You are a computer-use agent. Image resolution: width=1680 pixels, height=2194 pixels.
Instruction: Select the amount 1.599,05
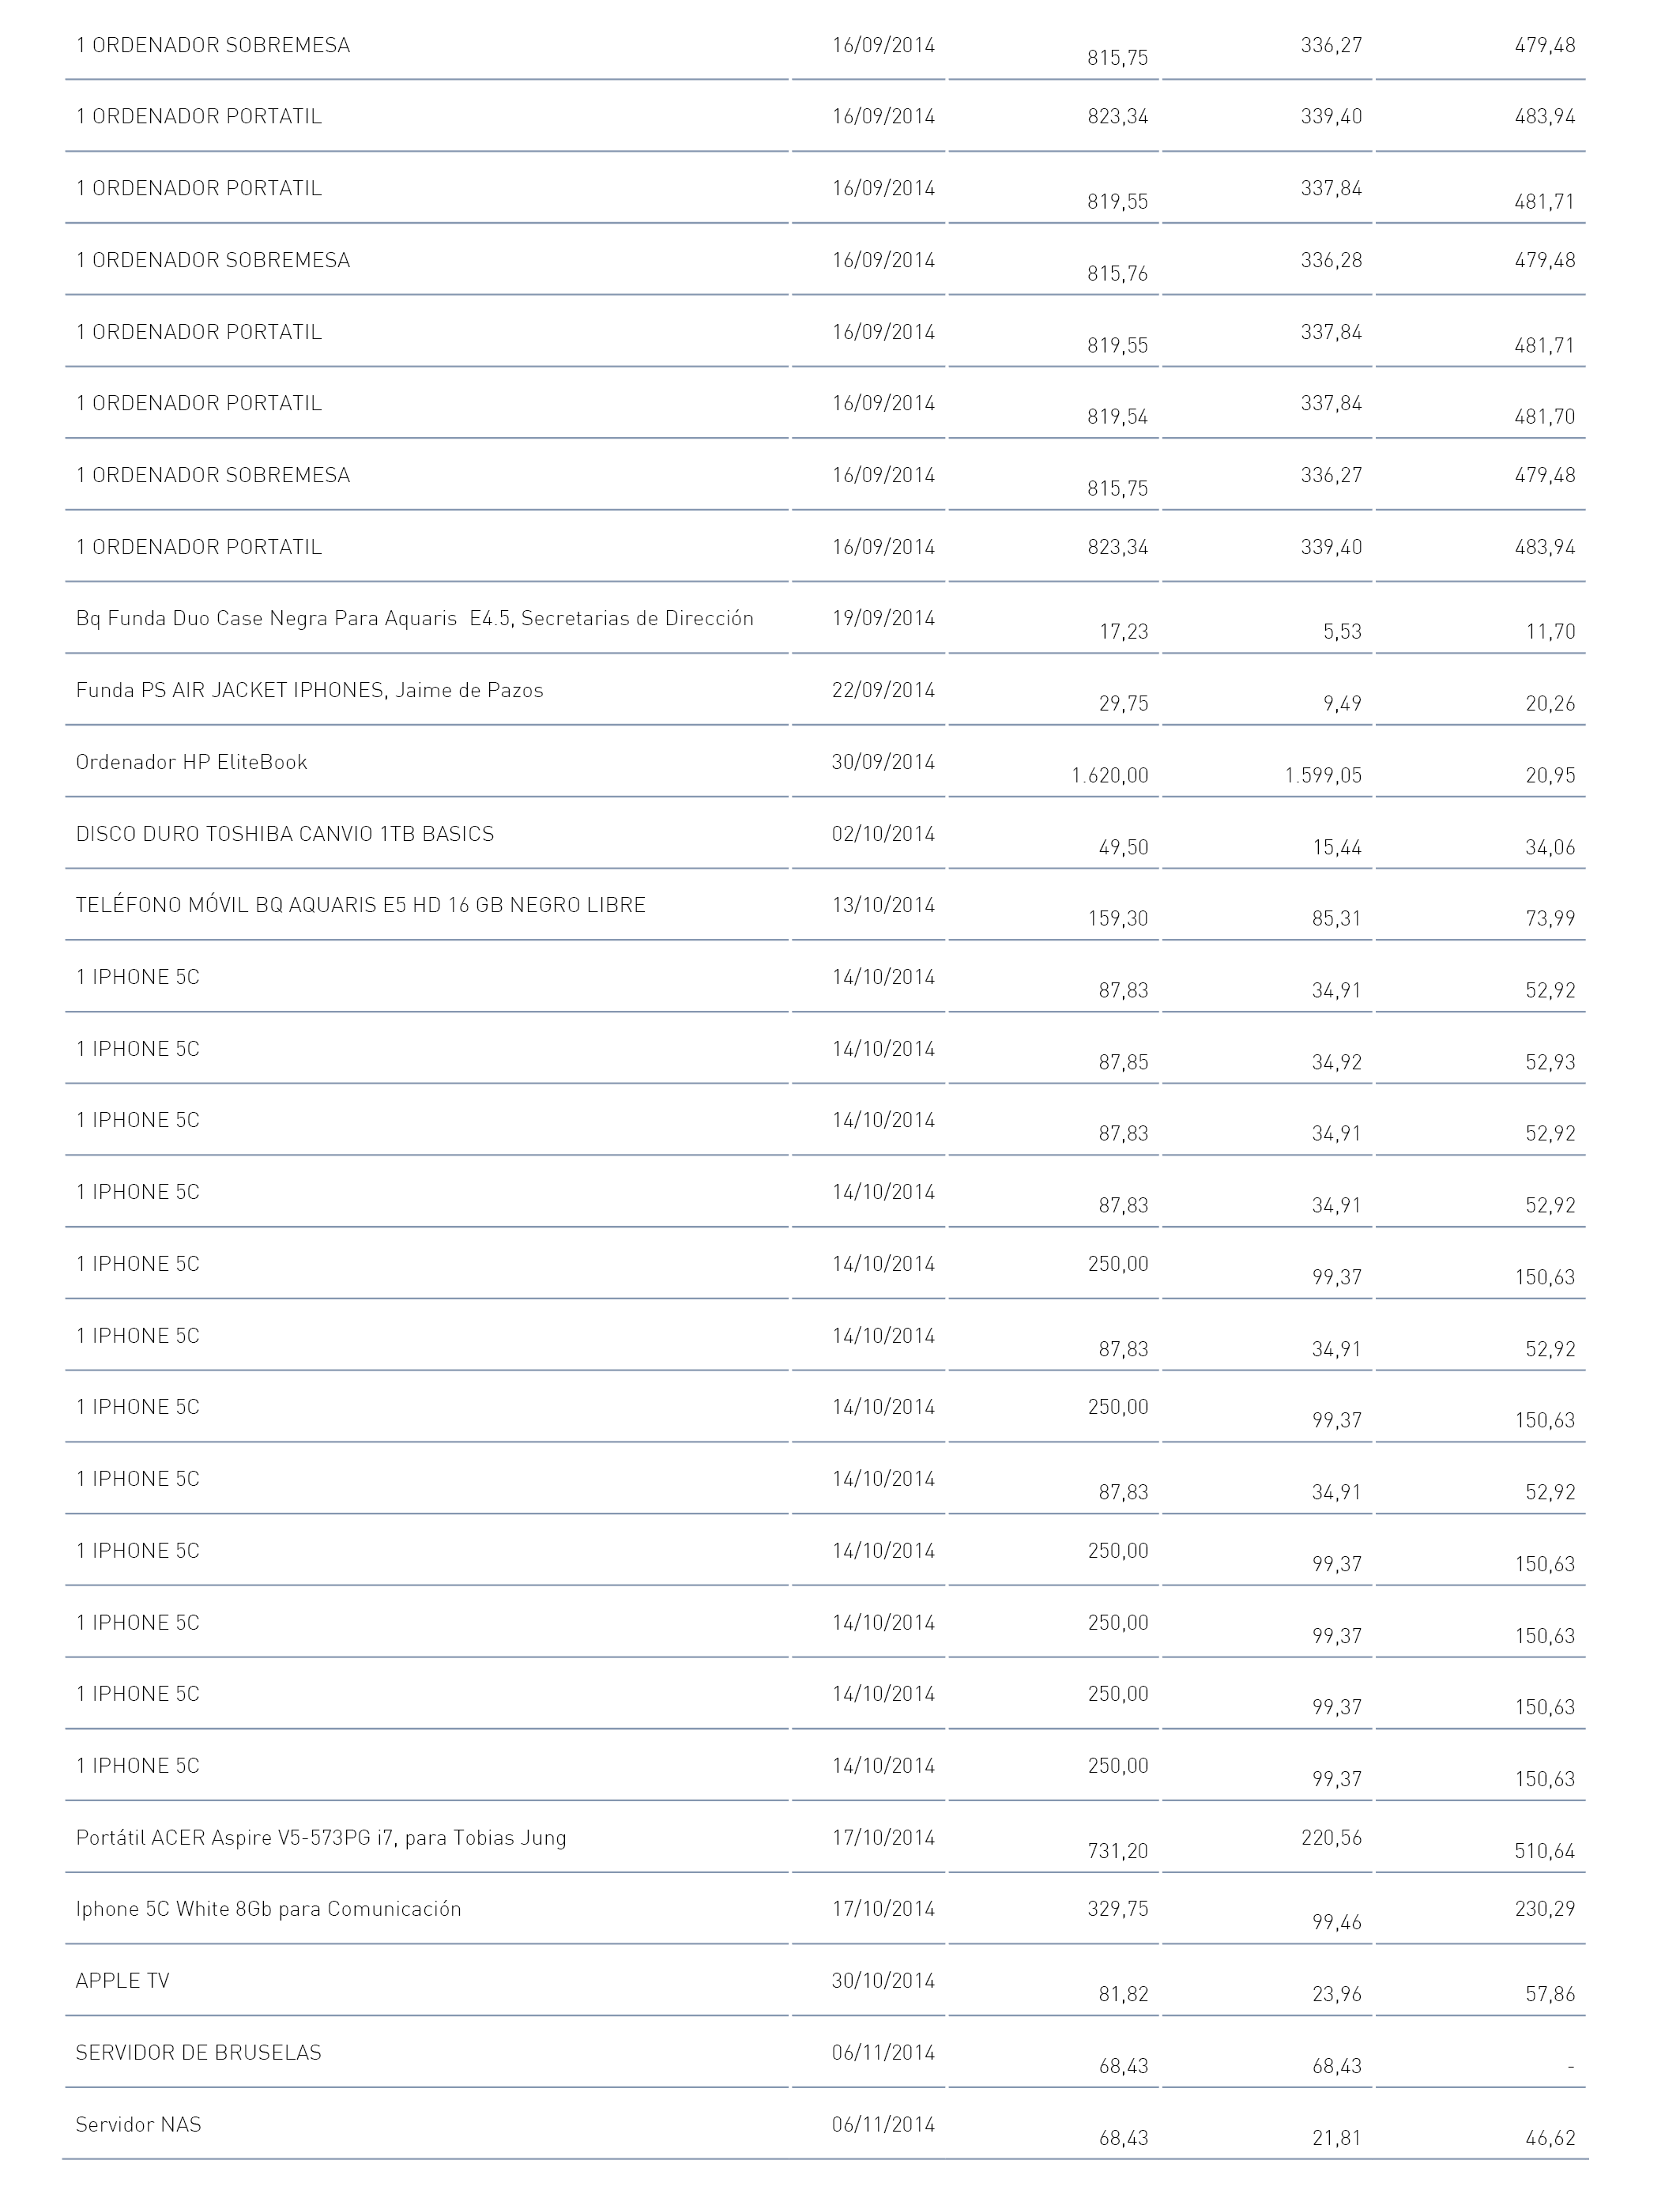(1323, 775)
